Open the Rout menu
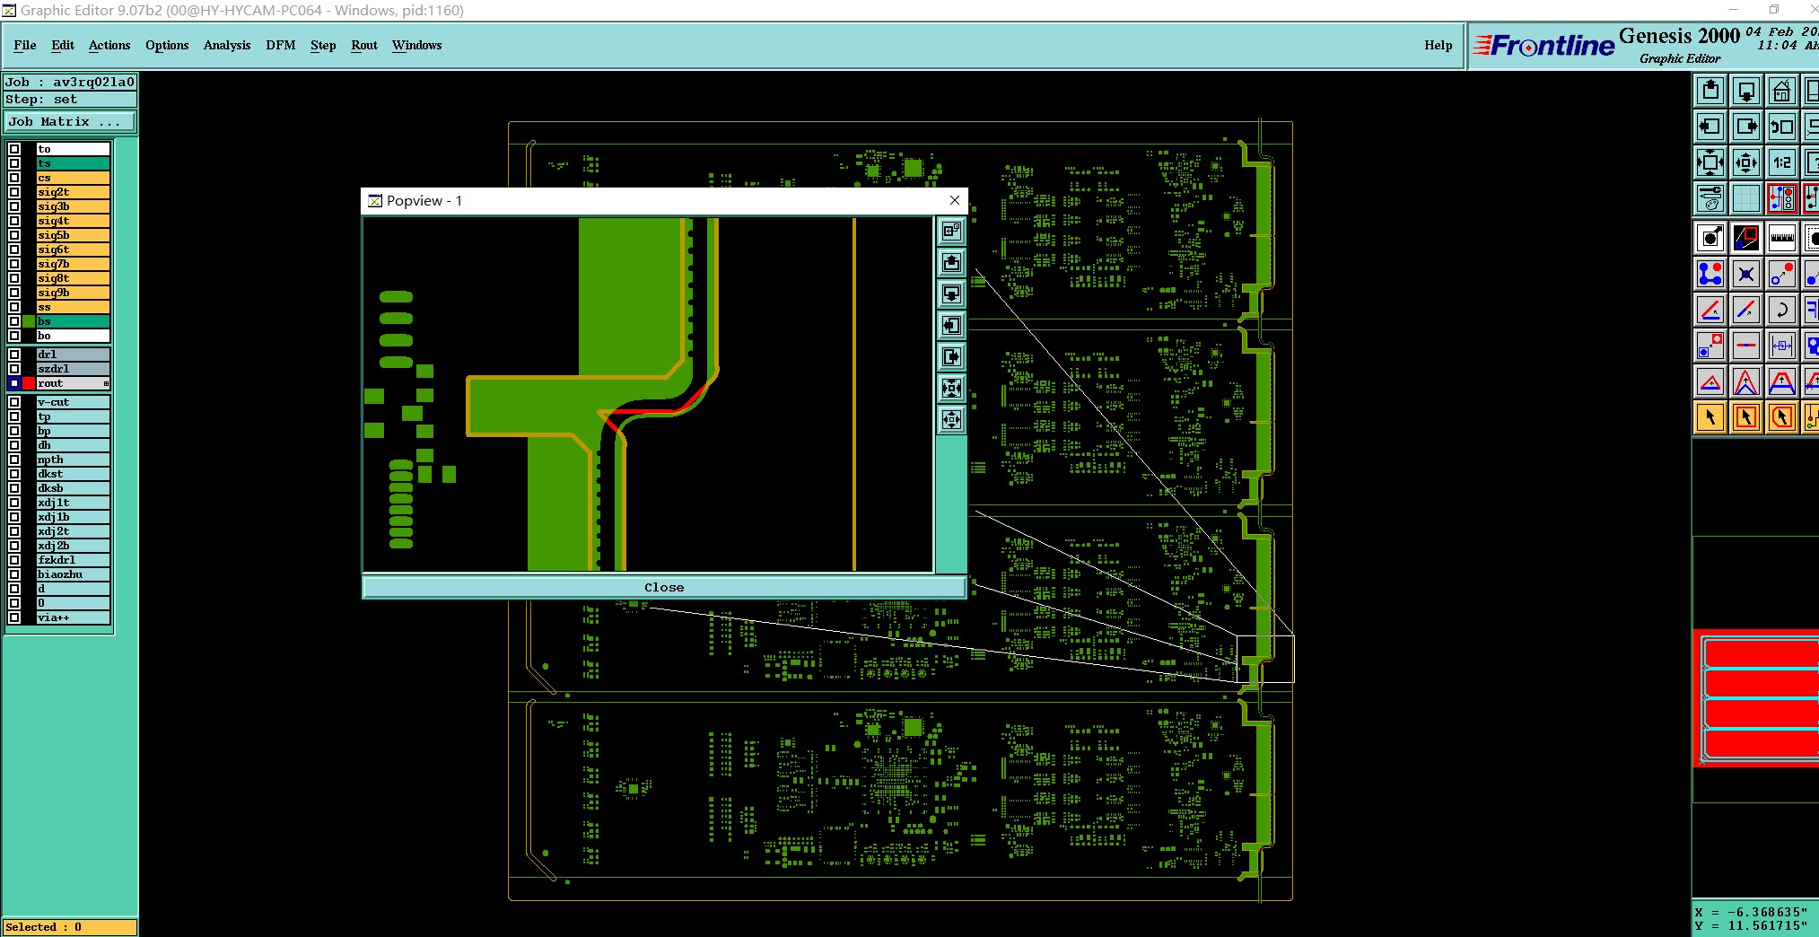The height and width of the screenshot is (937, 1819). 364,45
